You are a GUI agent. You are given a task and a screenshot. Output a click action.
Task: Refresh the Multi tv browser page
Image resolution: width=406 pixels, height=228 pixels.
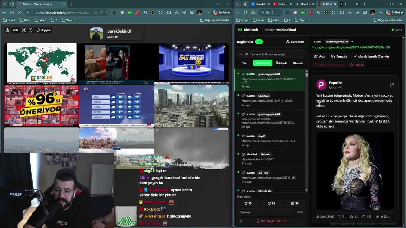pyautogui.click(x=12, y=12)
